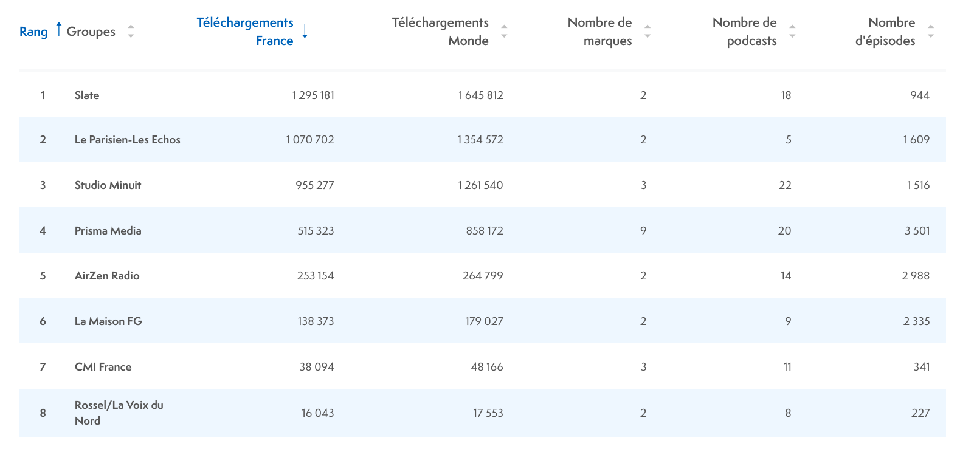Click the Téléchargements France descending arrow icon

(x=305, y=32)
